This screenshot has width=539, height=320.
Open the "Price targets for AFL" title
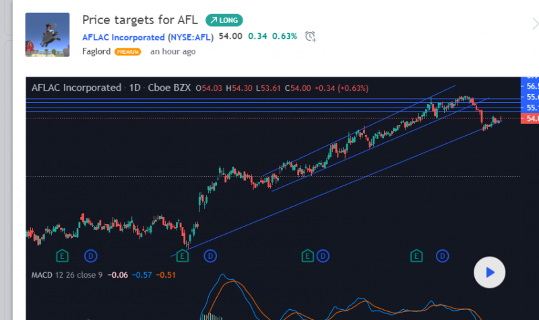[x=140, y=20]
